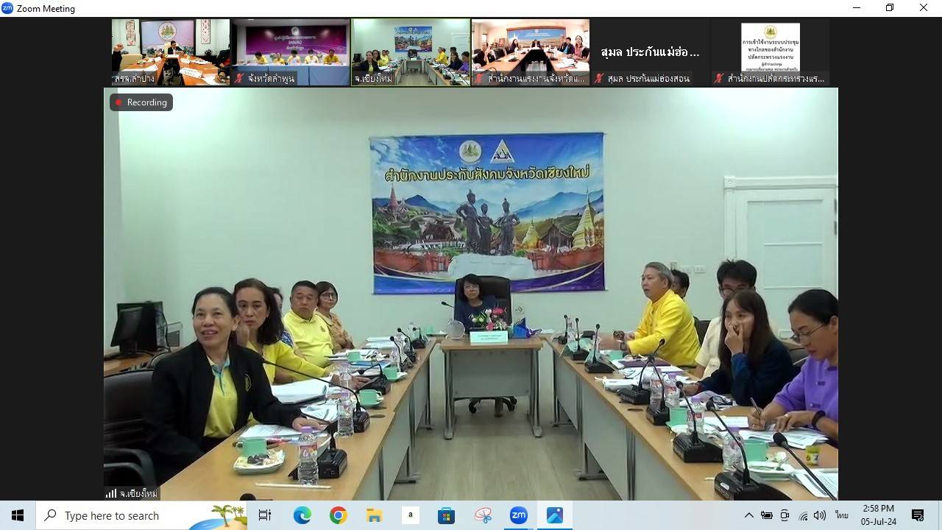Select the สำนักงานปลัดกระทรวงแรงงาน participant thumbnail

(770, 52)
